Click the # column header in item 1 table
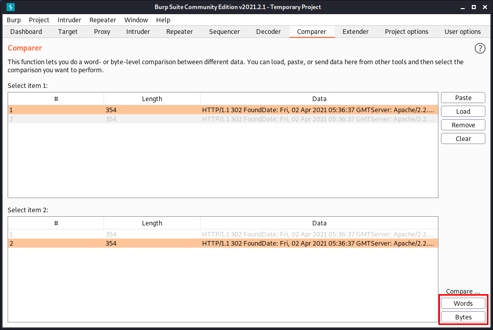The width and height of the screenshot is (493, 330). [x=56, y=99]
